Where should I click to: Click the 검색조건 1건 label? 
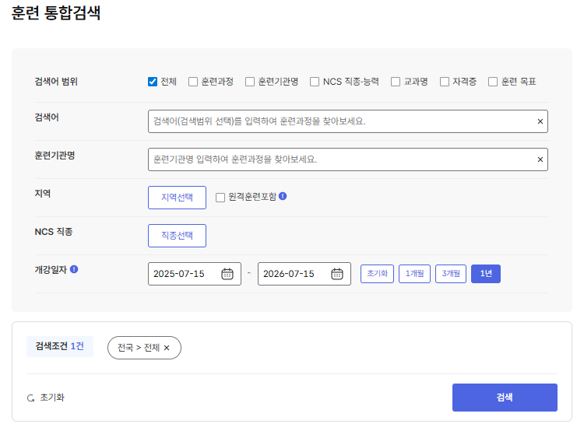60,346
